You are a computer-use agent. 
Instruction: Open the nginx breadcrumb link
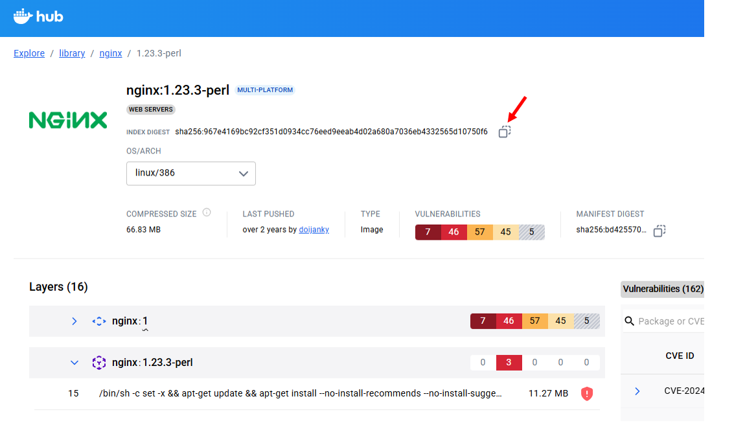(111, 53)
